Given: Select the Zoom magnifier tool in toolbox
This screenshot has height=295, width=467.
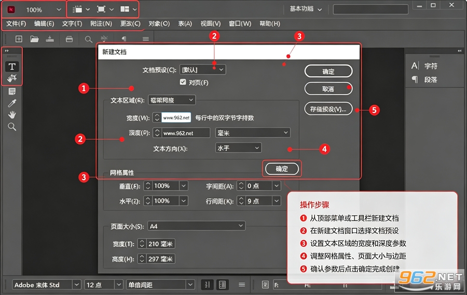Looking at the screenshot, I should [12, 127].
